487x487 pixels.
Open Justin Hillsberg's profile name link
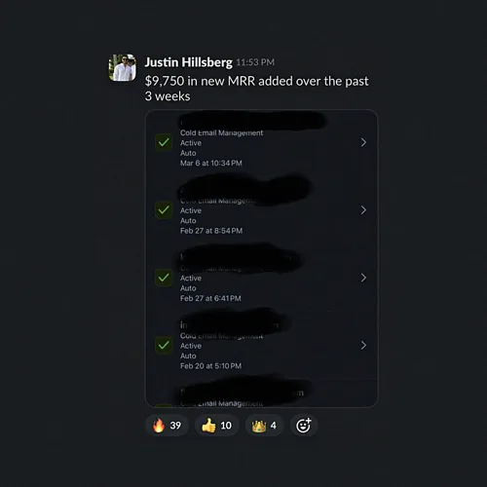189,62
